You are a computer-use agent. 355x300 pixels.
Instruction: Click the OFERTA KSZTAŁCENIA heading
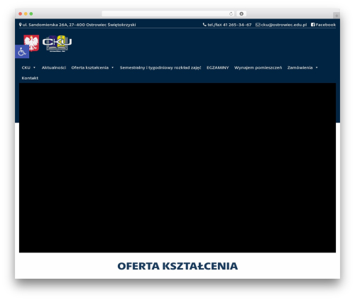pyautogui.click(x=177, y=266)
